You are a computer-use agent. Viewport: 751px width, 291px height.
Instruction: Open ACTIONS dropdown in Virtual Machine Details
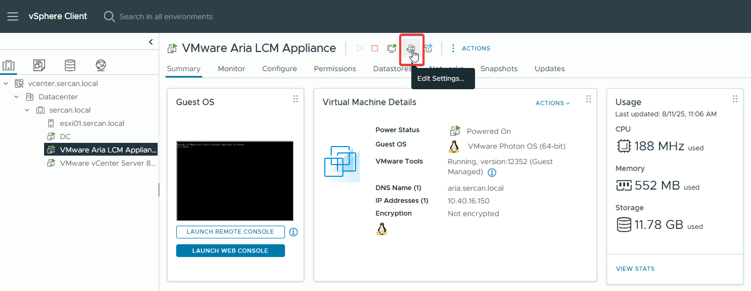(553, 103)
